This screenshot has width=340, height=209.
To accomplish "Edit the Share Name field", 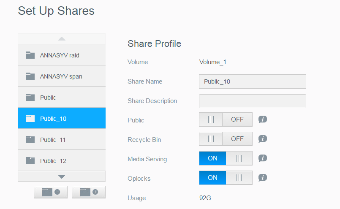I will [252, 81].
